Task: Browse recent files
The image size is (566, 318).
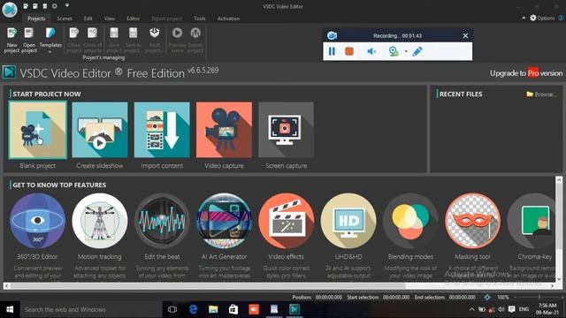Action: tap(540, 95)
